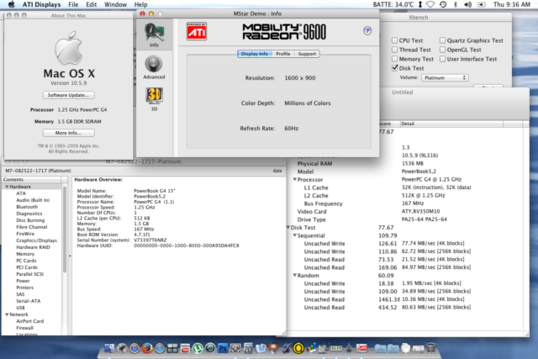This screenshot has width=538, height=359.
Task: Switch to the Support tab
Action: tap(307, 54)
